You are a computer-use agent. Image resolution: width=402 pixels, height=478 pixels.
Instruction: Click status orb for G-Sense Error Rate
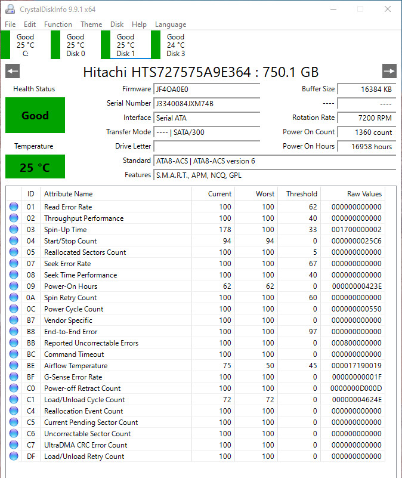point(14,377)
